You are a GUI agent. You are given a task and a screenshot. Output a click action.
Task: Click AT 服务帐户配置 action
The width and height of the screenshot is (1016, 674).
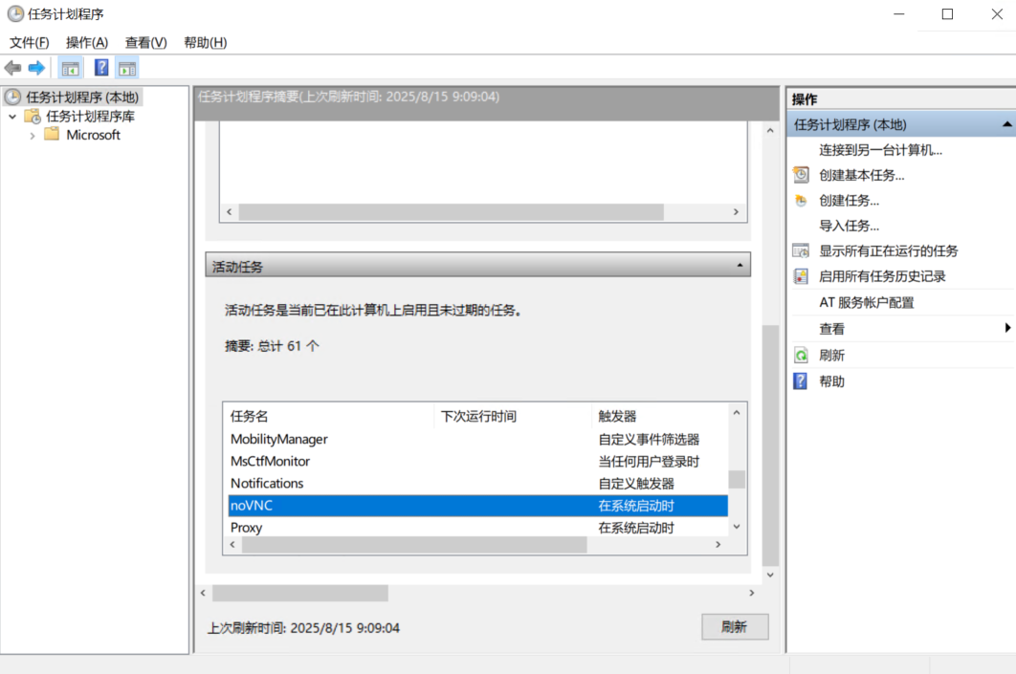click(x=867, y=302)
